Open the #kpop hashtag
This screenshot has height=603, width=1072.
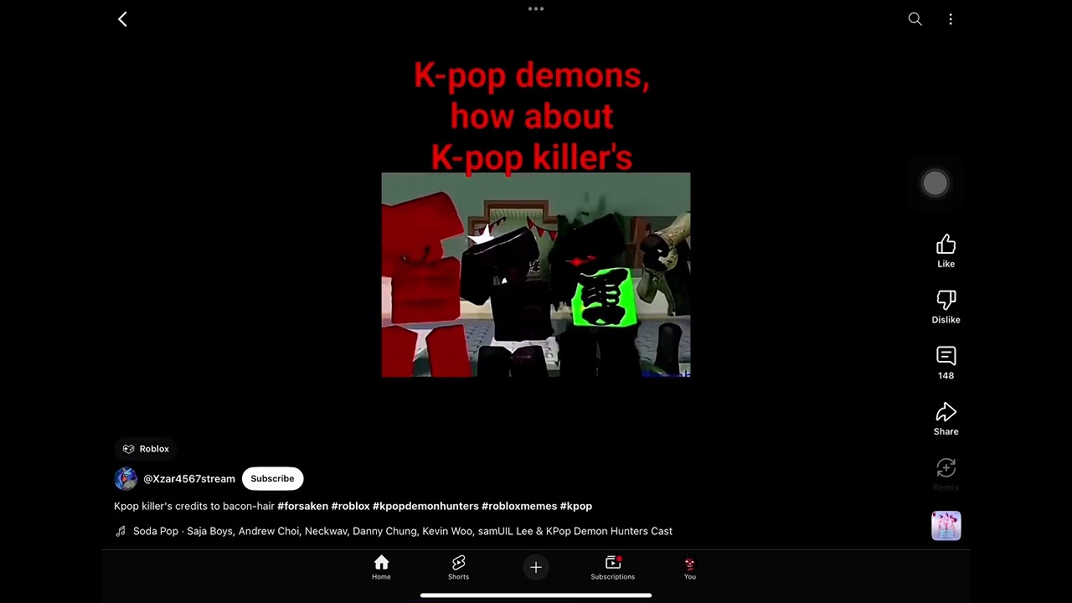point(576,506)
